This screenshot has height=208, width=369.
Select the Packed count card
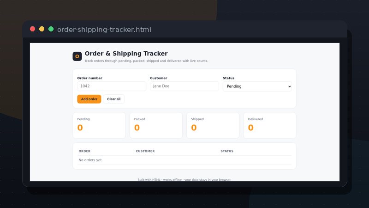(x=156, y=125)
